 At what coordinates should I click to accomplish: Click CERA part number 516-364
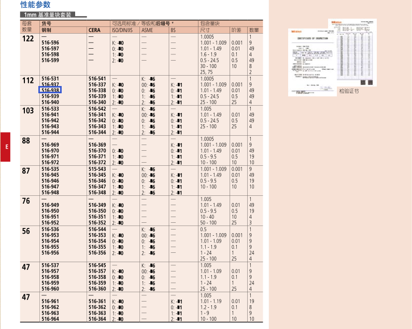tap(97, 319)
